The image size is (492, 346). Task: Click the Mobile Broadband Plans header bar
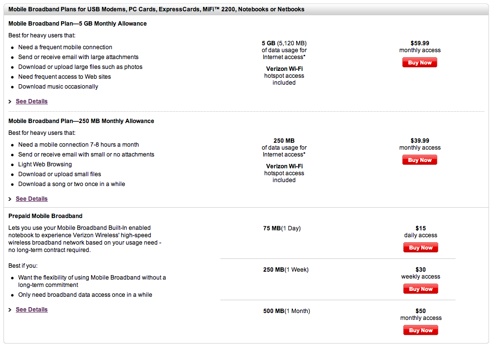coord(156,9)
